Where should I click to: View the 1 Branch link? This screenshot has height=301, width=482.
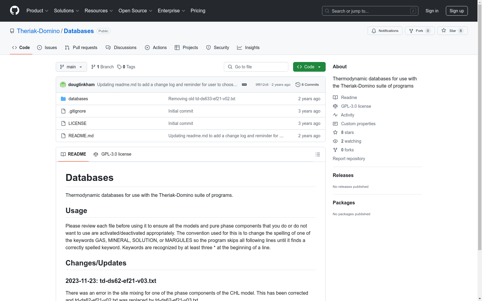(x=102, y=67)
